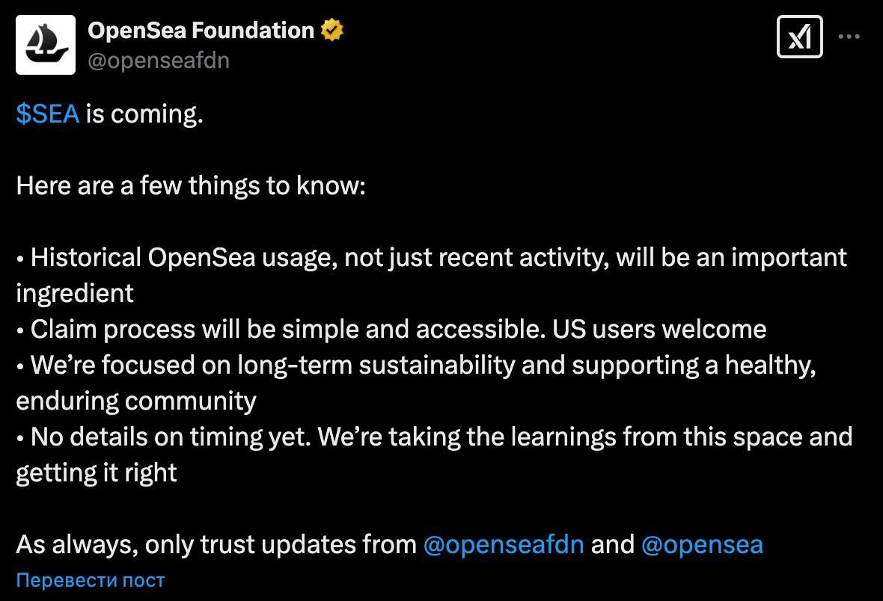Click the OpenSea sailboat profile avatar
Screen dimensions: 883x601
click(46, 45)
